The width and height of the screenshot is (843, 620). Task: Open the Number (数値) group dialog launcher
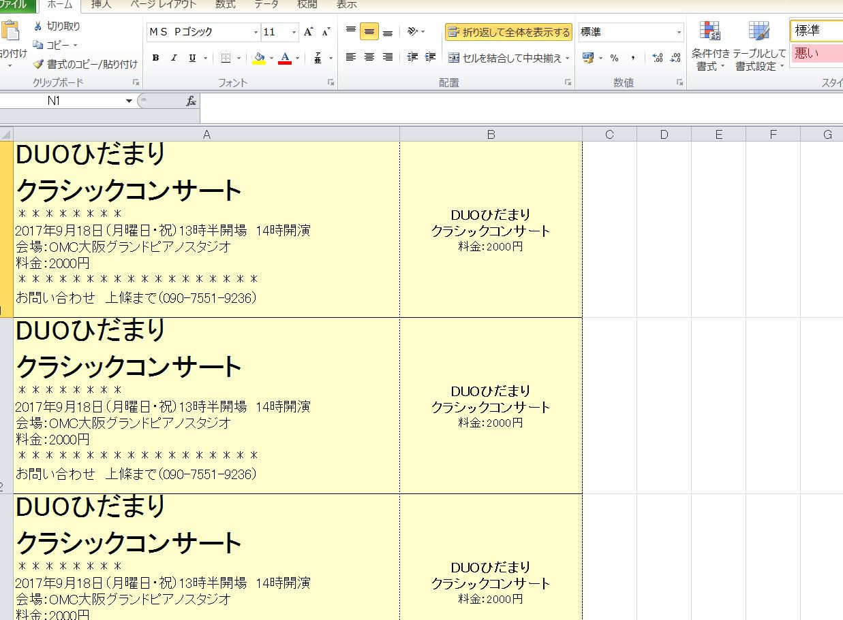679,82
